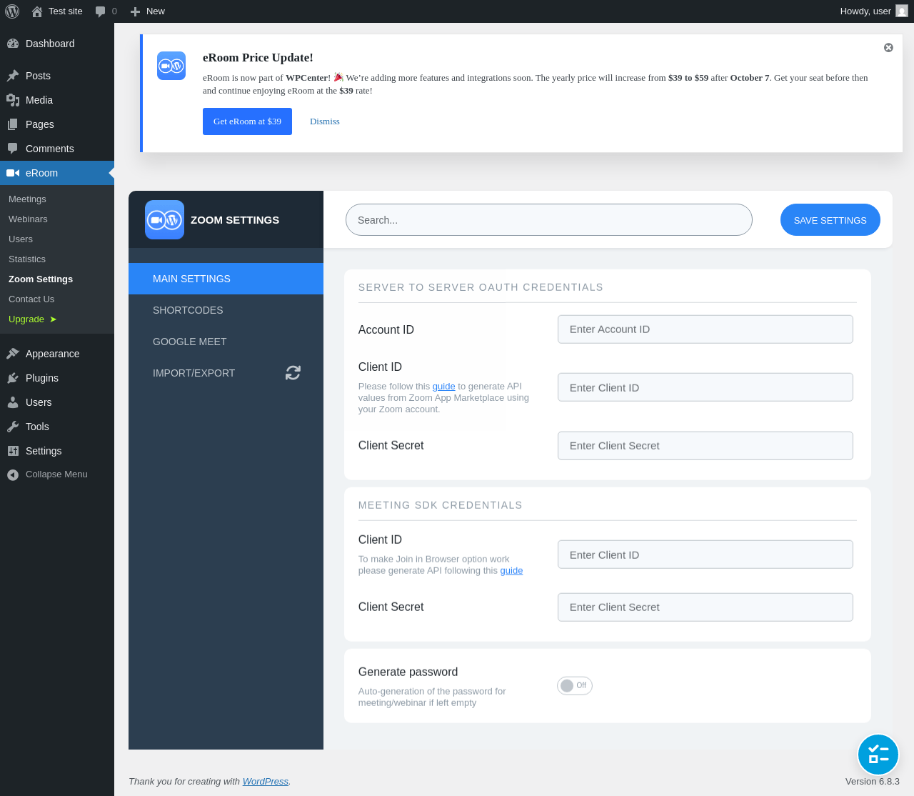Focus the OAuth Enter Client ID field
Screen dimensions: 914x796
[x=705, y=387]
